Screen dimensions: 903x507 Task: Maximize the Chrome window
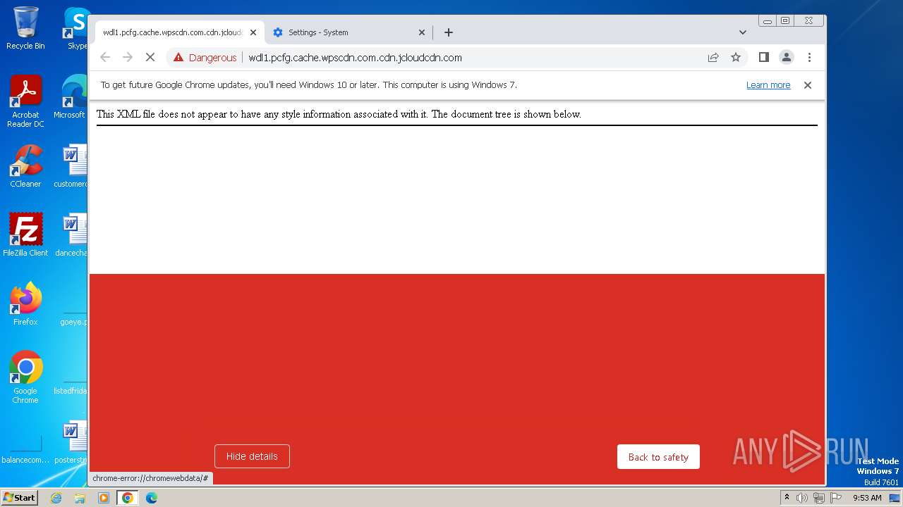coord(784,21)
